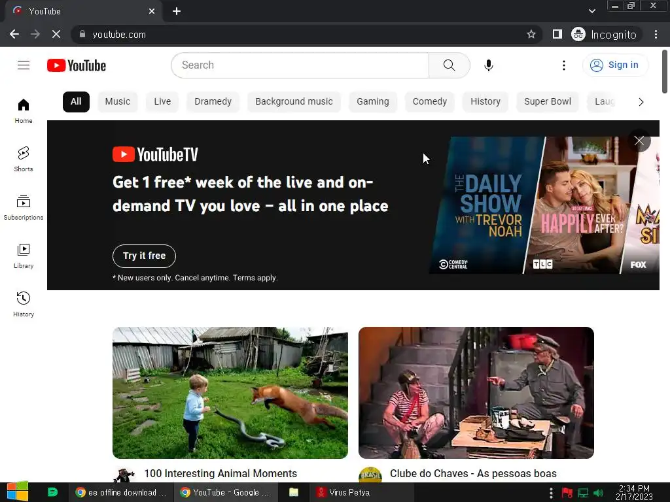Open History from the sidebar

(x=24, y=304)
